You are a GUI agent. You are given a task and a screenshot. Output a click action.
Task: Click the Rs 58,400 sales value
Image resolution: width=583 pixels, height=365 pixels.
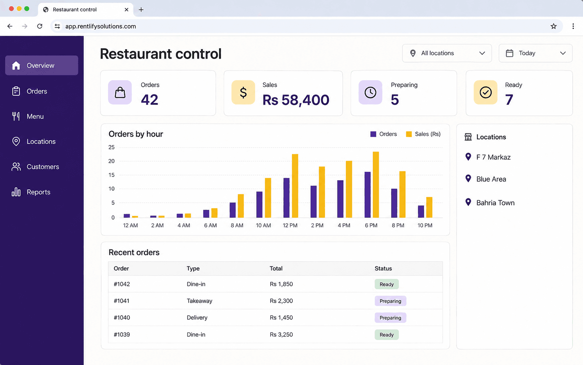click(x=296, y=100)
